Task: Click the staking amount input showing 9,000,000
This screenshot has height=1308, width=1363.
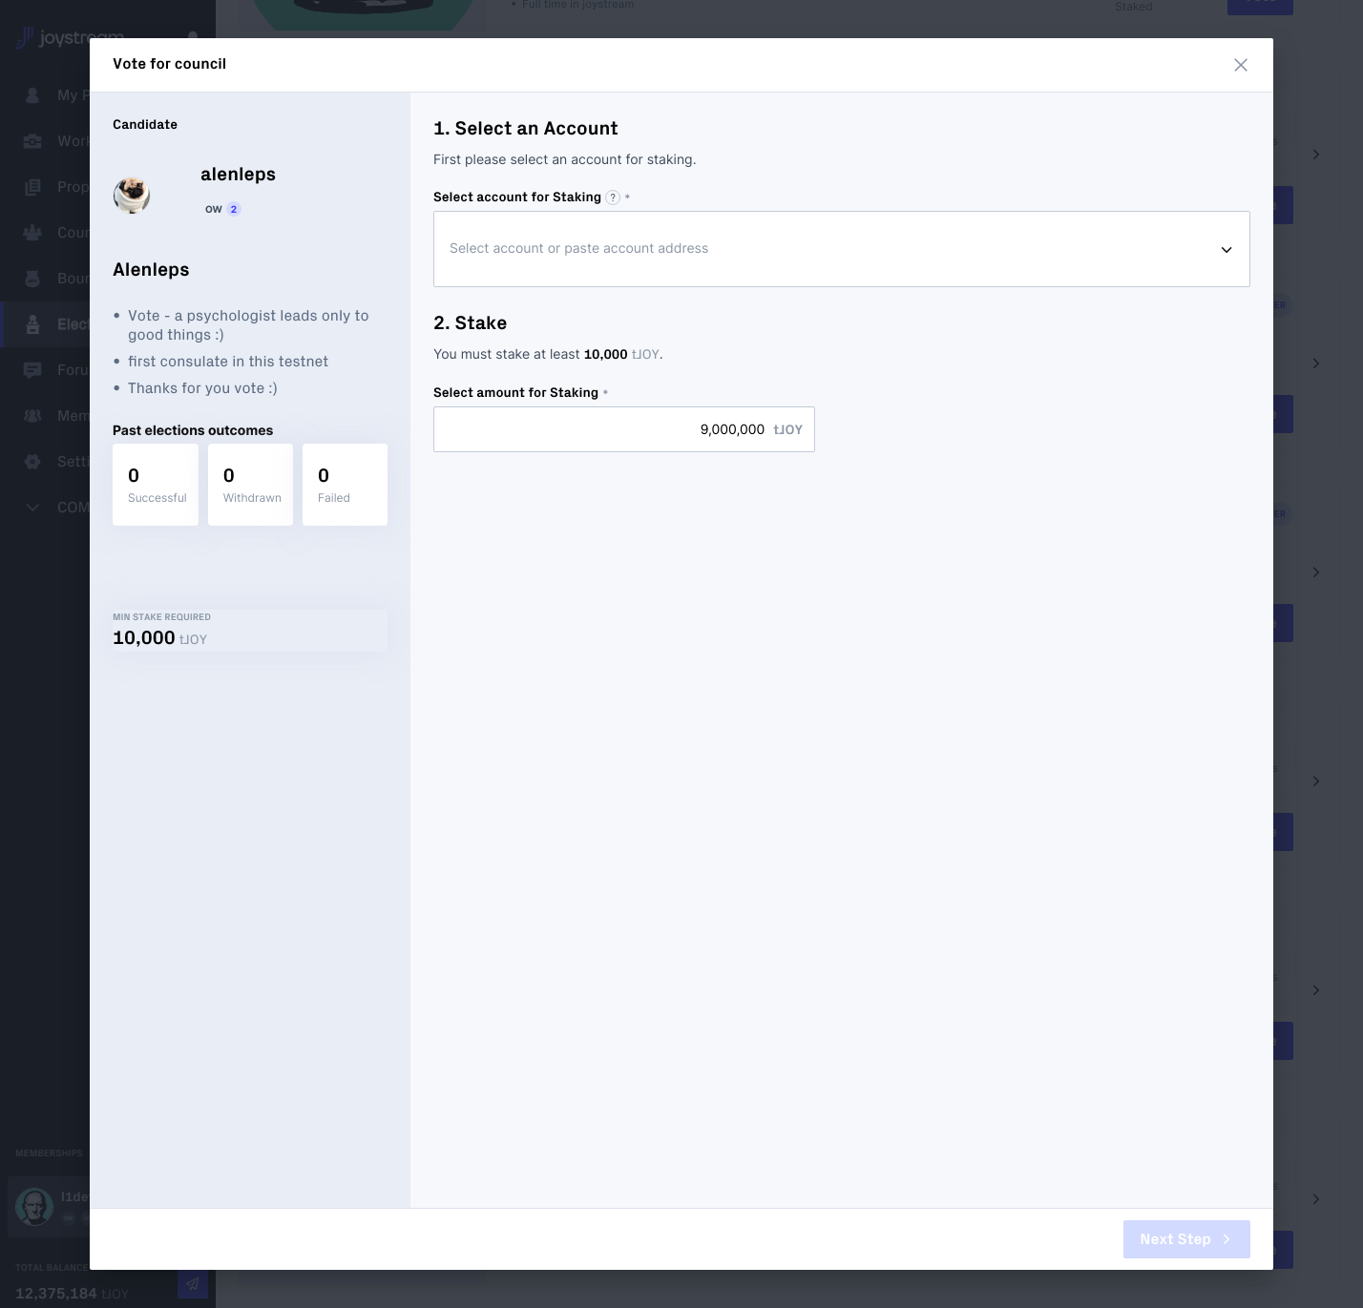Action: (x=624, y=429)
